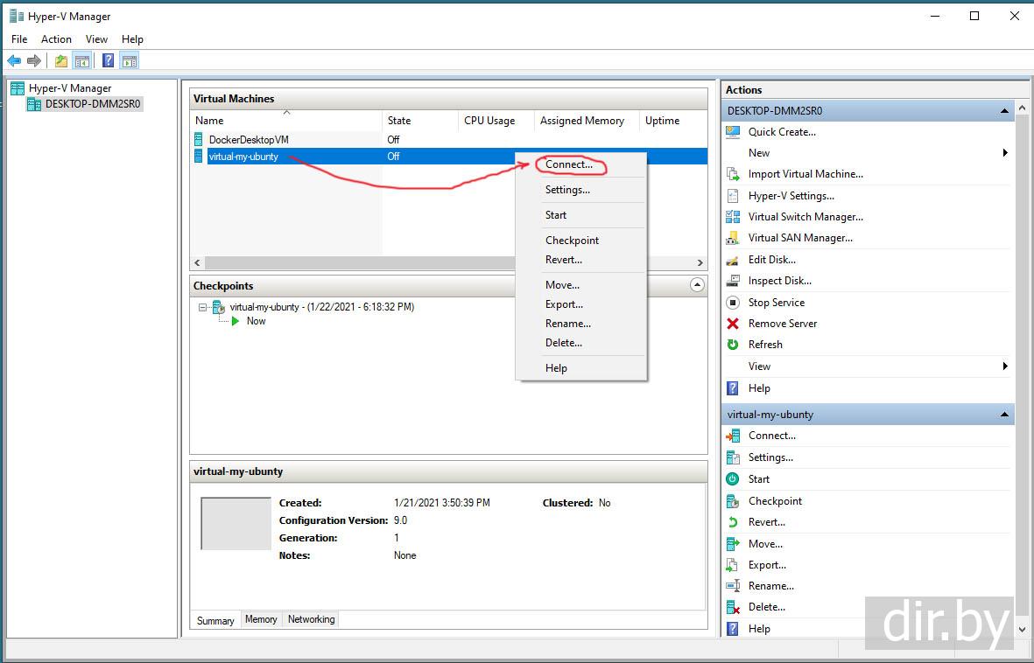Viewport: 1034px width, 663px height.
Task: Click the Edit Disk icon
Action: pos(733,260)
